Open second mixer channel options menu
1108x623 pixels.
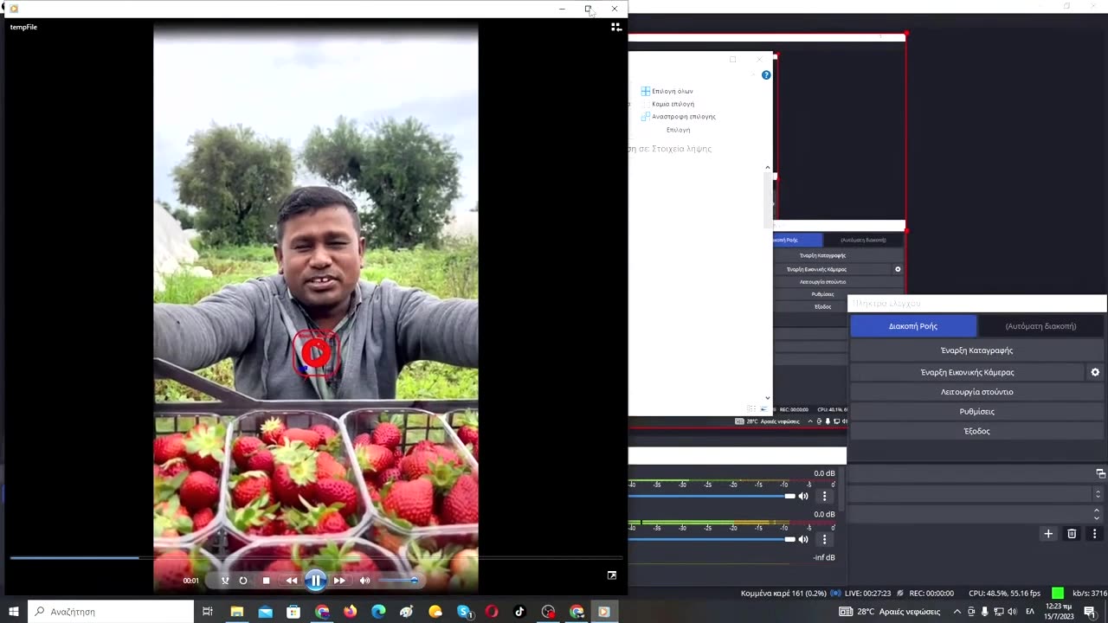(x=824, y=539)
